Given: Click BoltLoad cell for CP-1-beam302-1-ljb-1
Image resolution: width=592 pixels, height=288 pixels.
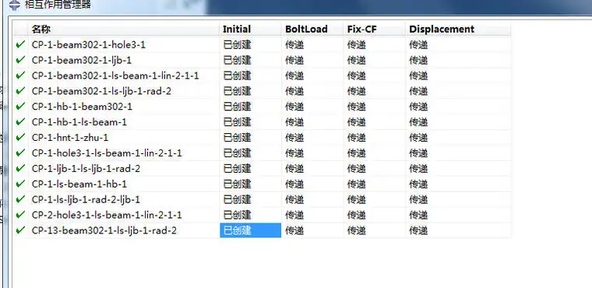Looking at the screenshot, I should click(x=312, y=60).
